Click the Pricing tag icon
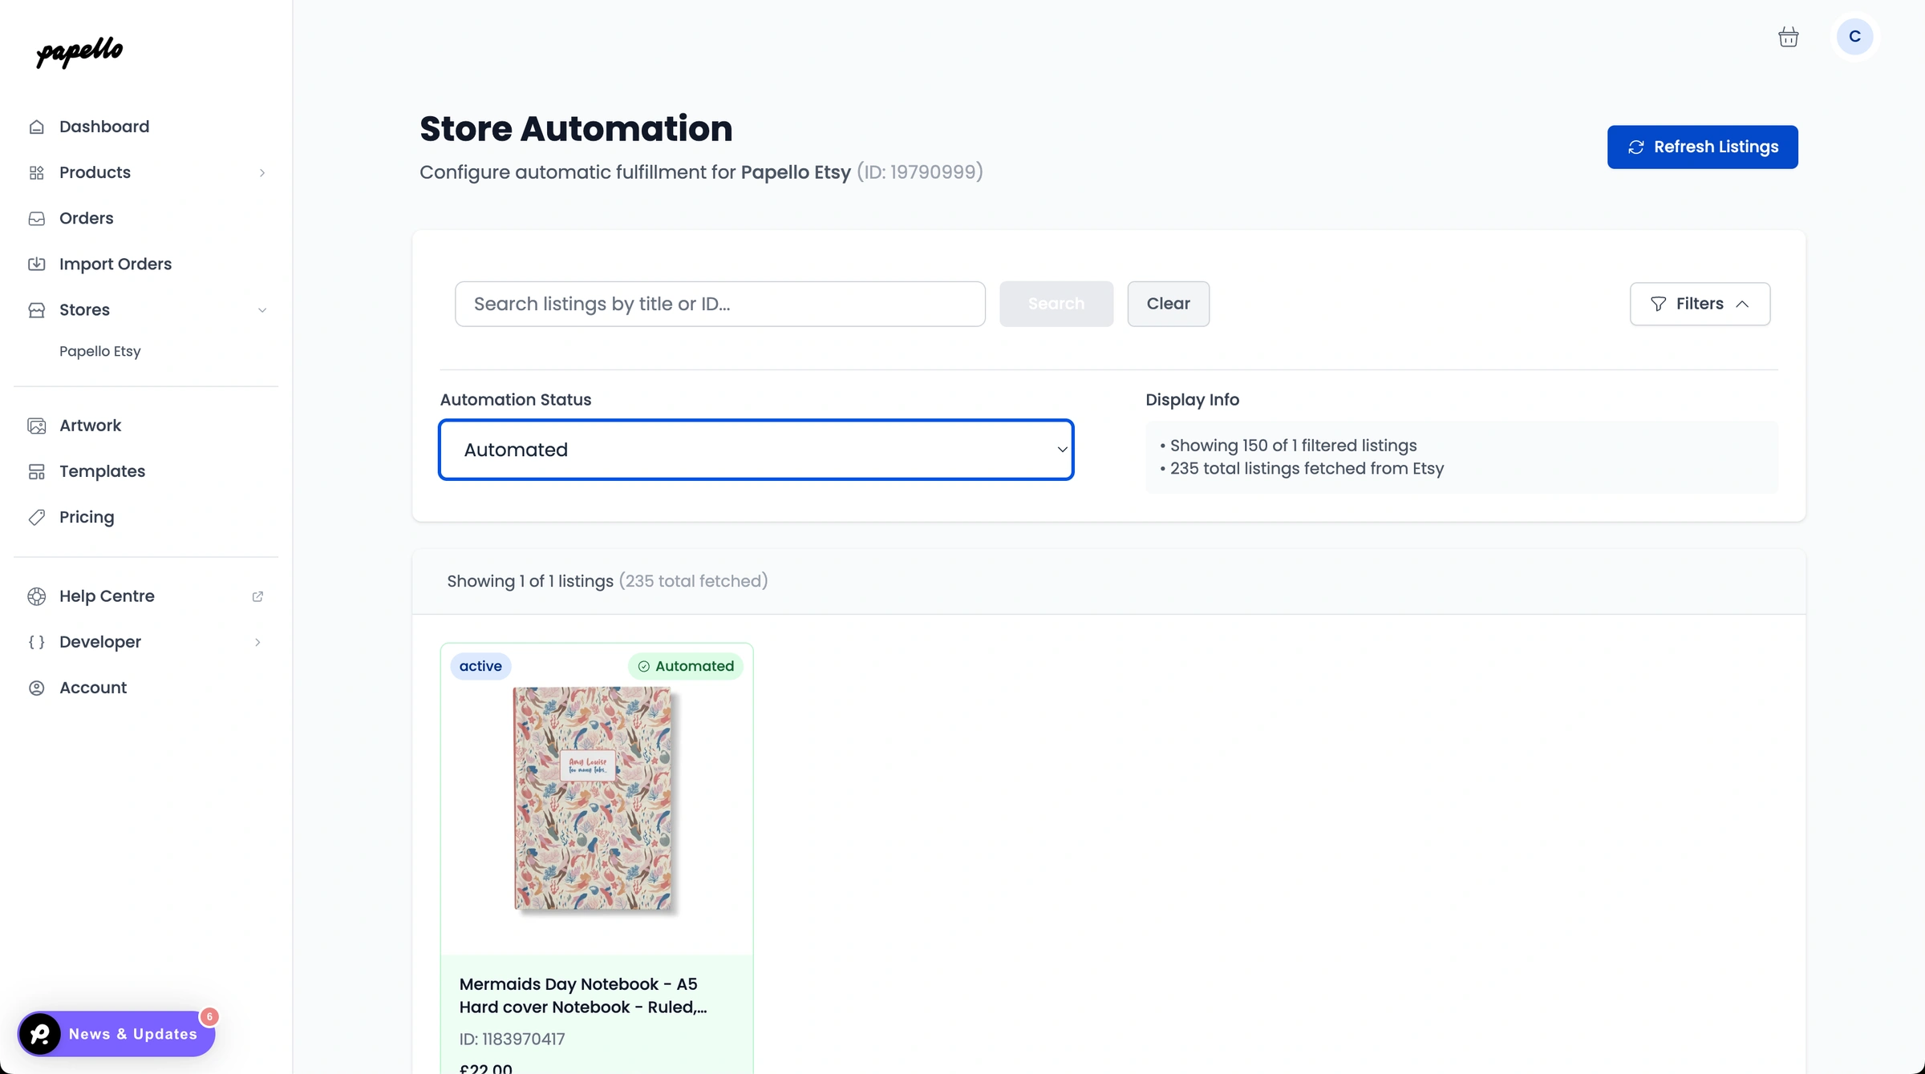 coord(38,516)
